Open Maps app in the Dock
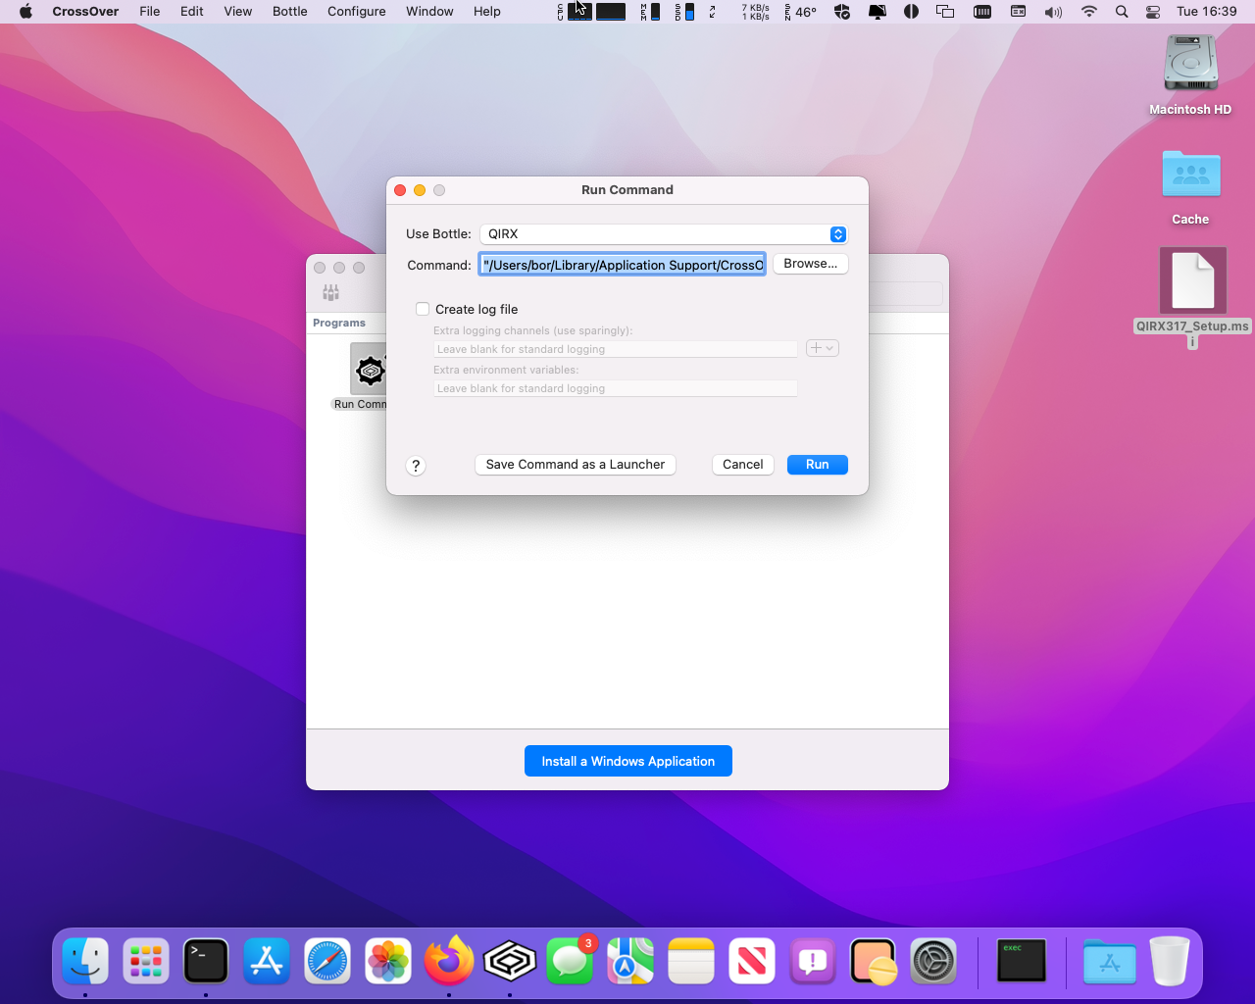1255x1004 pixels. (x=630, y=961)
